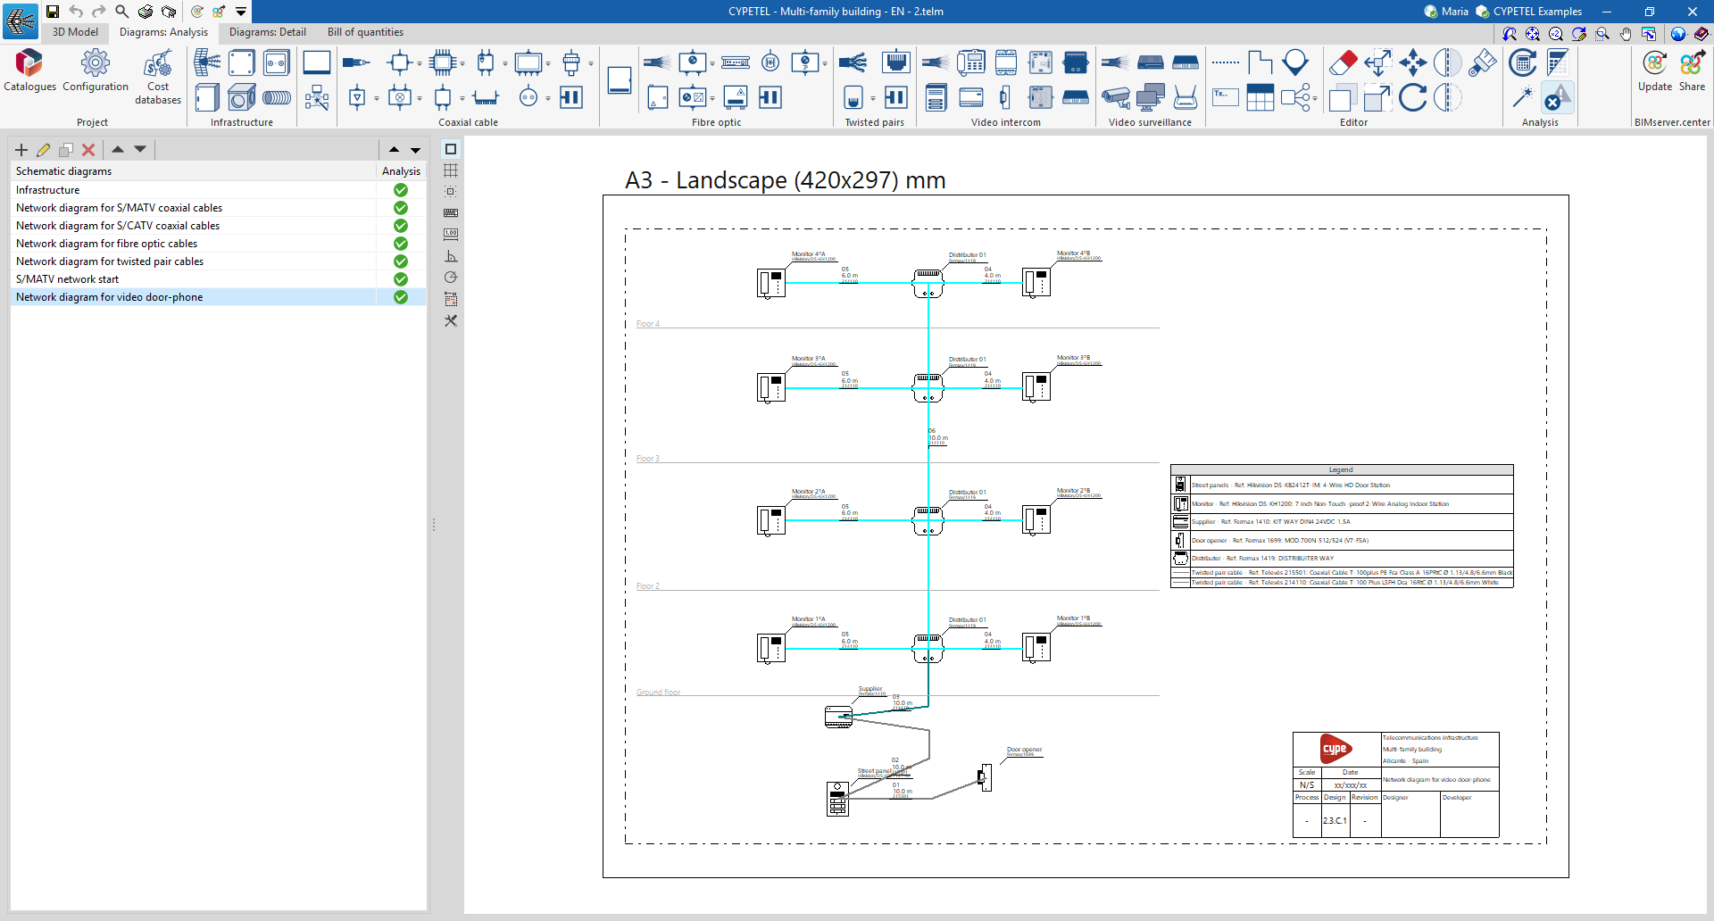The width and height of the screenshot is (1714, 921).
Task: Switch to the Diagrams: Detail tab
Action: point(267,32)
